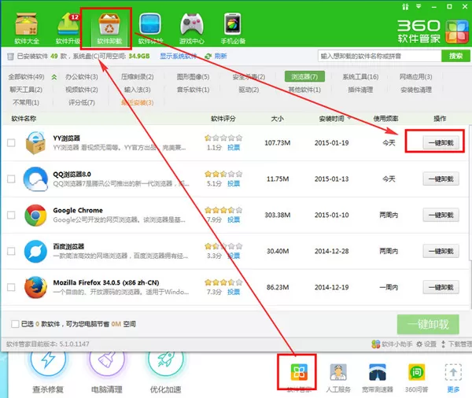Open the skin icon in the title bar

[405, 6]
